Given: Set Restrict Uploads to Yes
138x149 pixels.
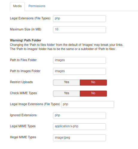Looking at the screenshot, I should (66, 83).
